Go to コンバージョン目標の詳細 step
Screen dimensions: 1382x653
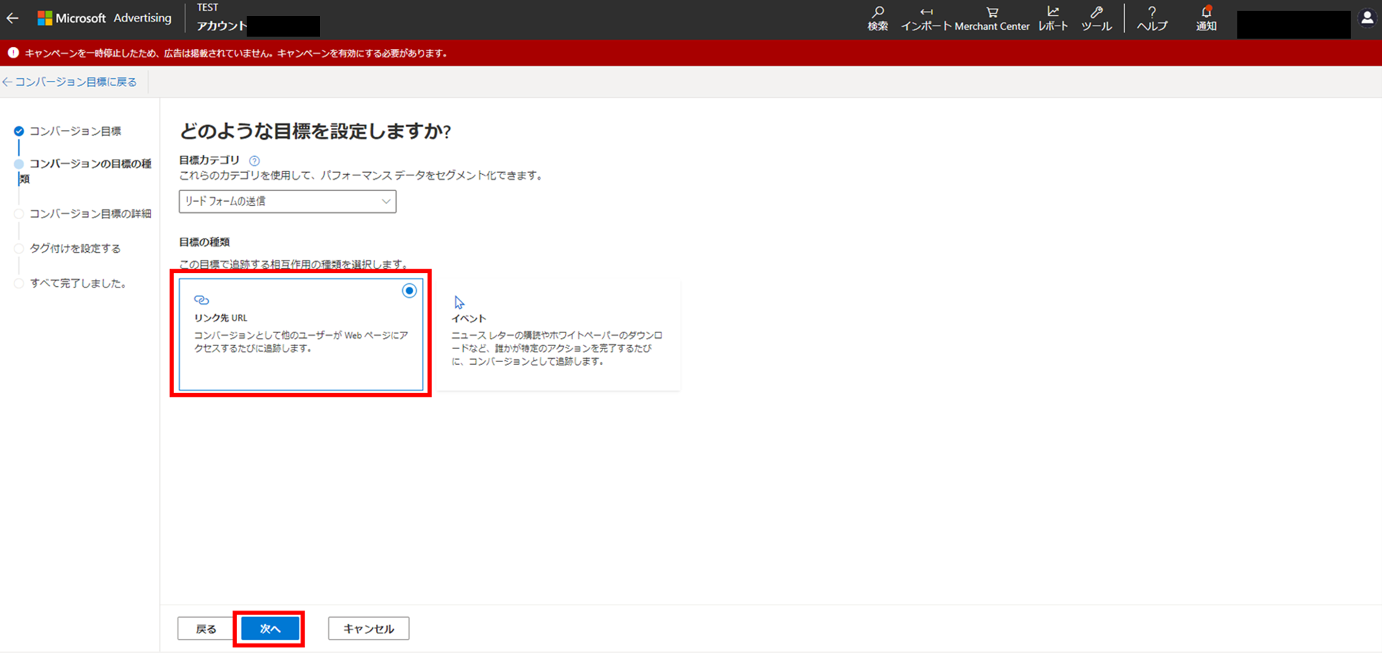click(90, 214)
